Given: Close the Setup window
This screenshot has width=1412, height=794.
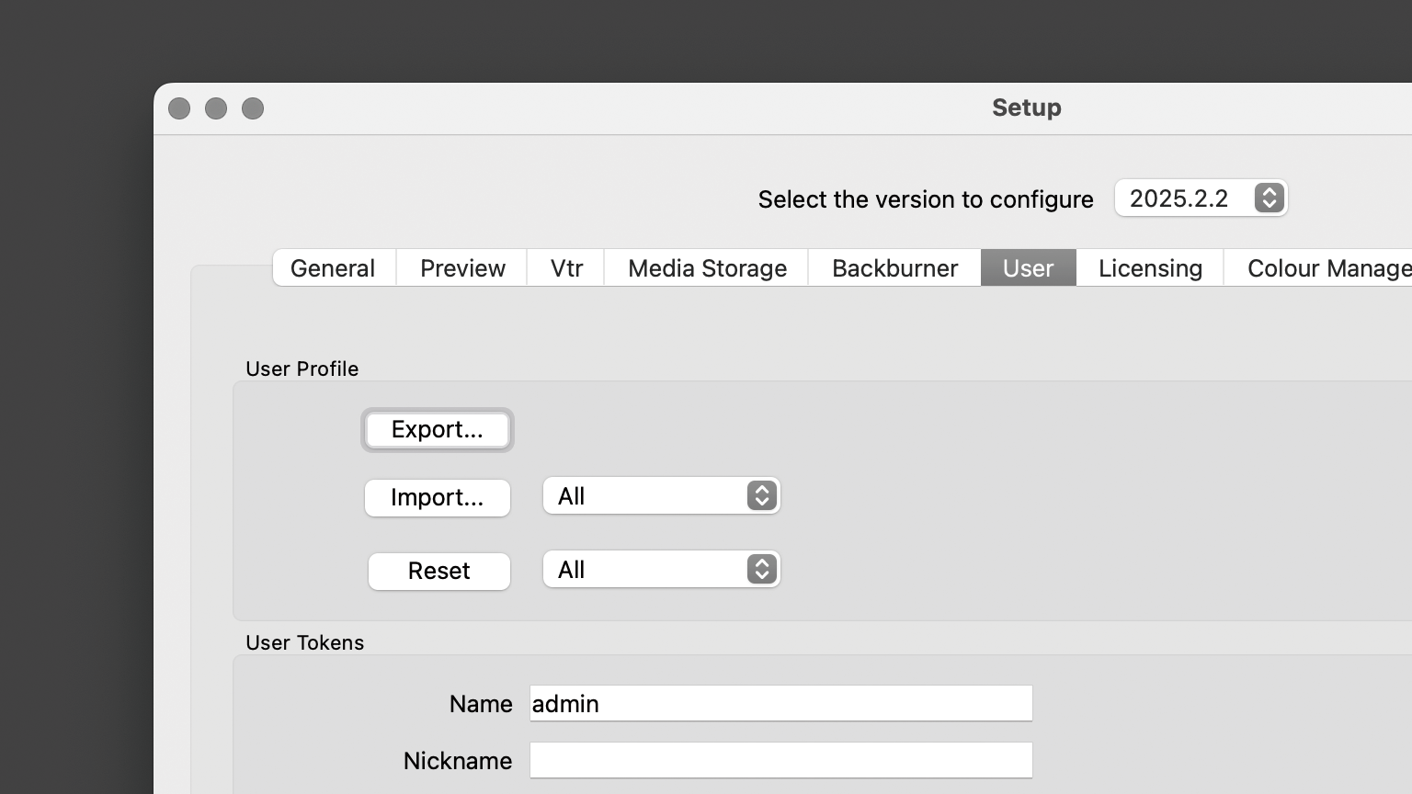Looking at the screenshot, I should 179,108.
